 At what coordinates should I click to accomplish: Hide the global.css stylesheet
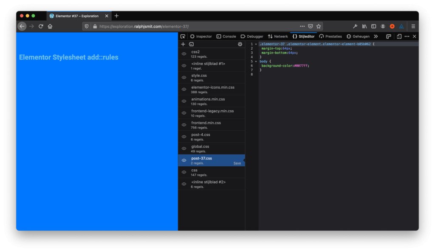pyautogui.click(x=184, y=148)
